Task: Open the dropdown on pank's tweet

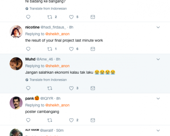Action: tap(158, 98)
